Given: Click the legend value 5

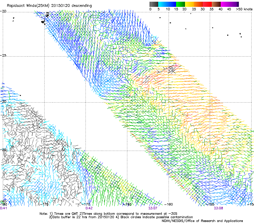Looking at the screenshot, I should [159, 9].
